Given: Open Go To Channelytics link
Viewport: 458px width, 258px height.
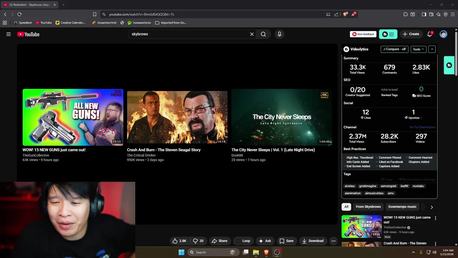Looking at the screenshot, I should 422,127.
